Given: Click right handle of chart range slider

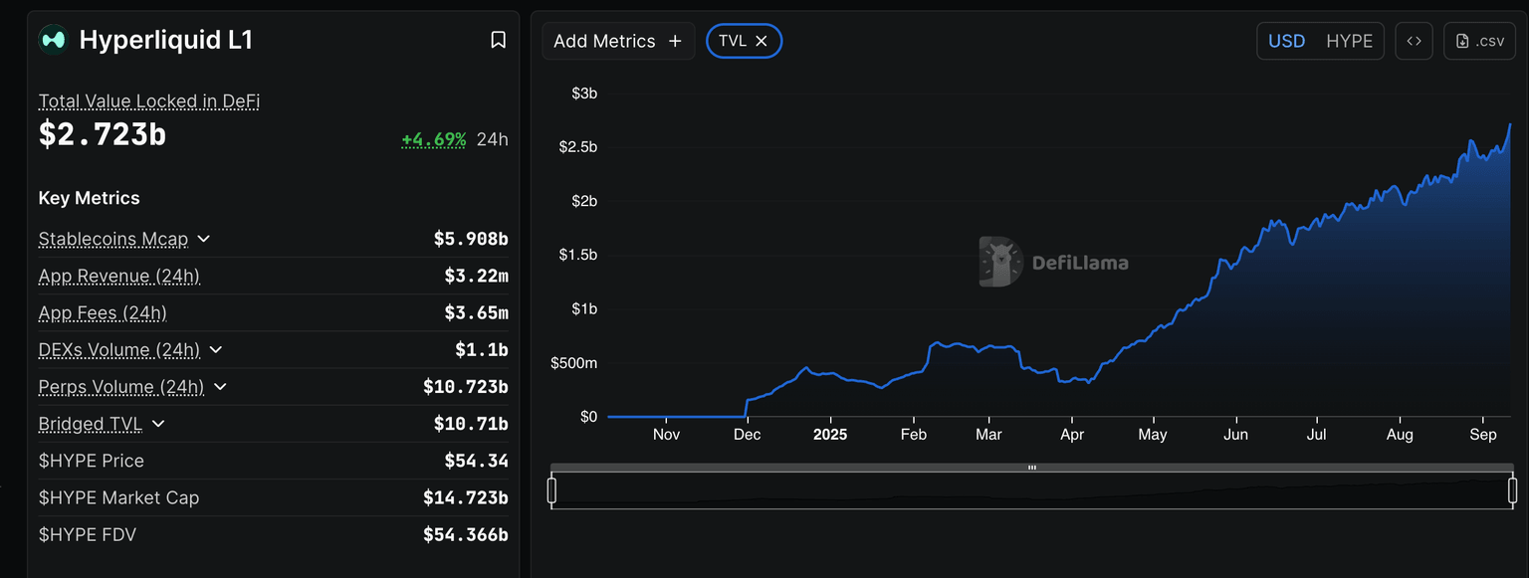Looking at the screenshot, I should coord(1512,490).
